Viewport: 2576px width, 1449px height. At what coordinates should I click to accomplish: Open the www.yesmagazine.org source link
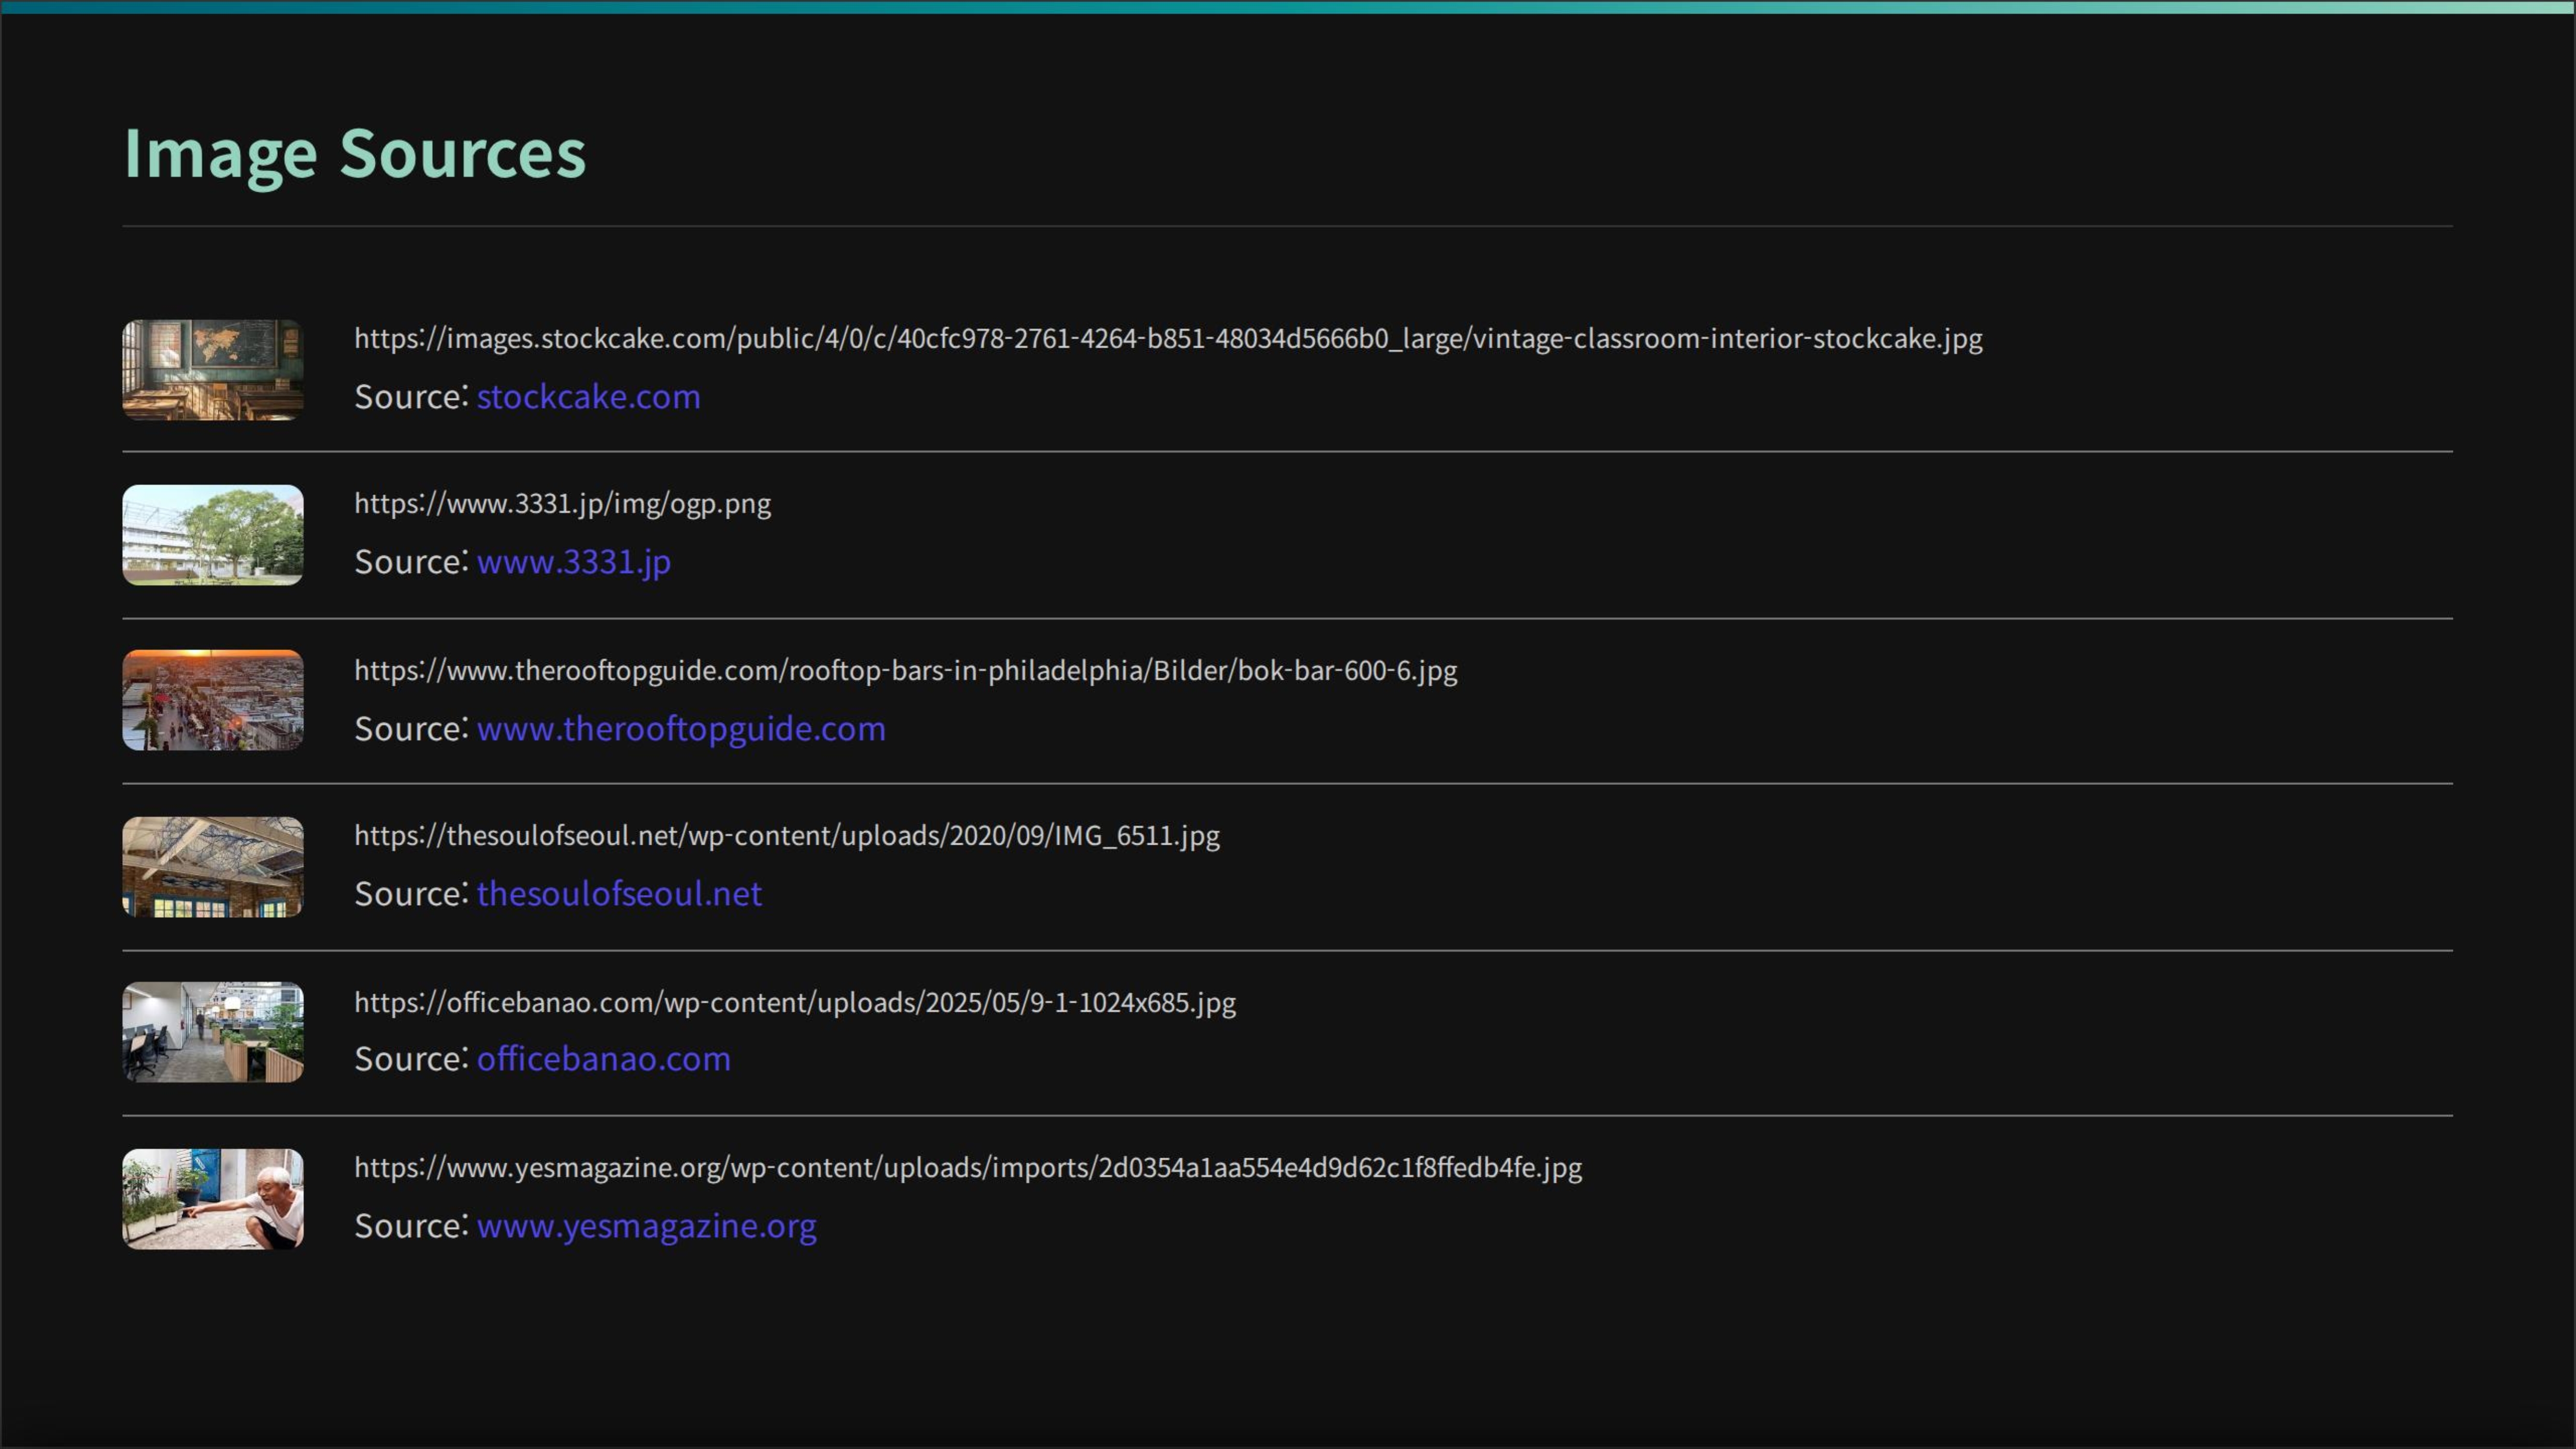(x=646, y=1226)
